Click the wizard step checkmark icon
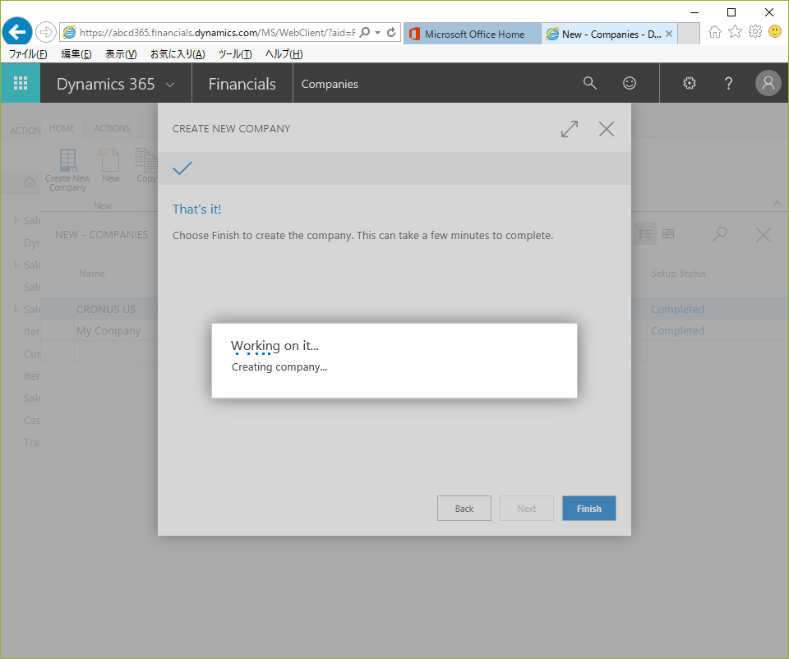This screenshot has width=789, height=659. (182, 168)
